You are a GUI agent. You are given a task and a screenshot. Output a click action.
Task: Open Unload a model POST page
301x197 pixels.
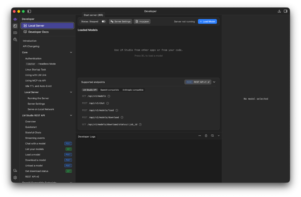coord(49,166)
